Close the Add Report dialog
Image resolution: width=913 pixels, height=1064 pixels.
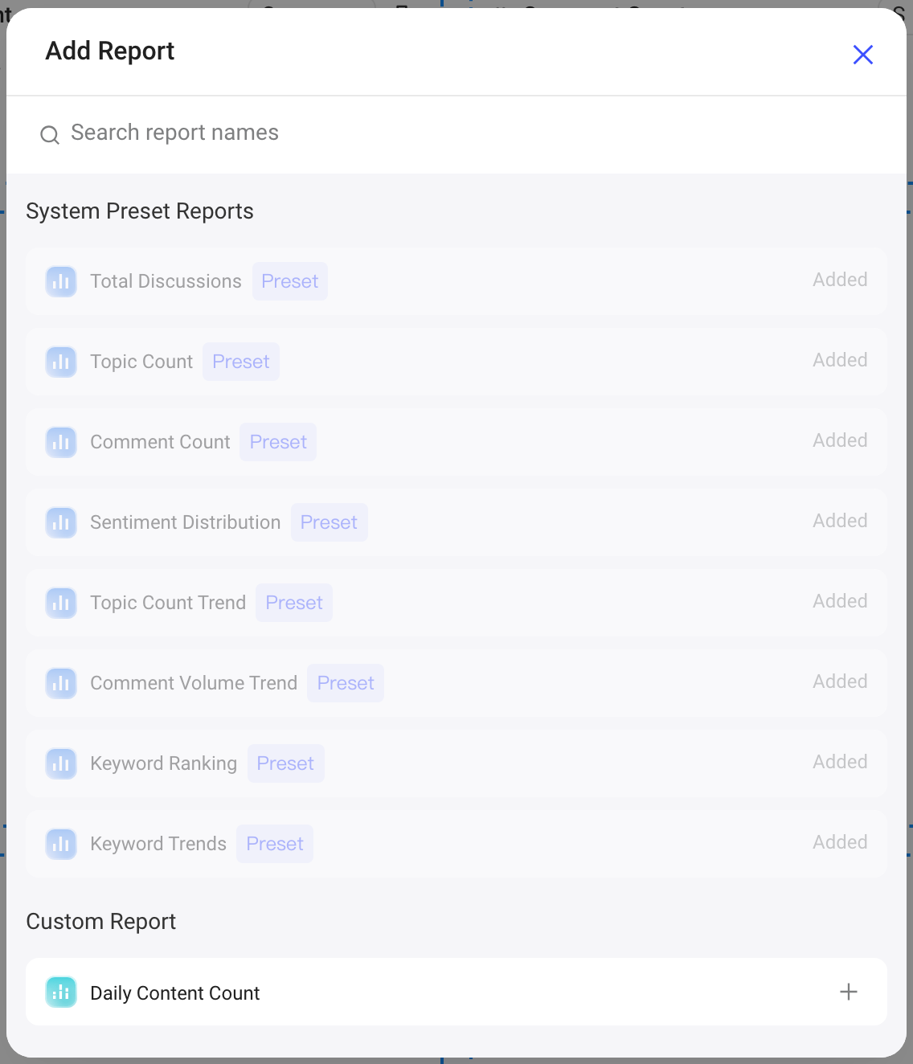pos(863,55)
